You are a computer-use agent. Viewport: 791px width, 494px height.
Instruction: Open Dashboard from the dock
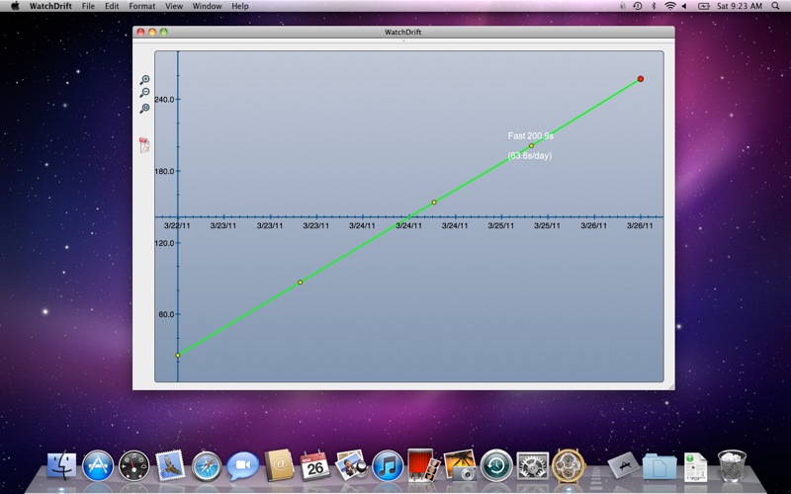pyautogui.click(x=134, y=464)
